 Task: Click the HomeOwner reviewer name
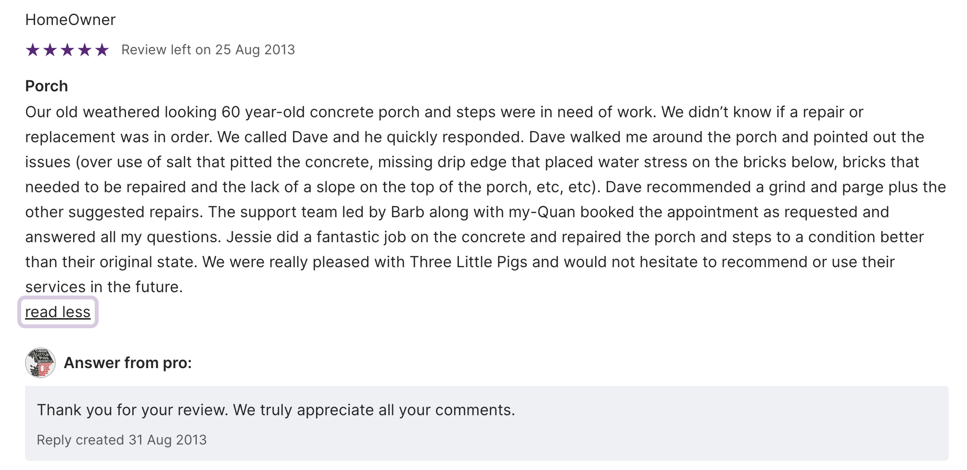click(70, 20)
